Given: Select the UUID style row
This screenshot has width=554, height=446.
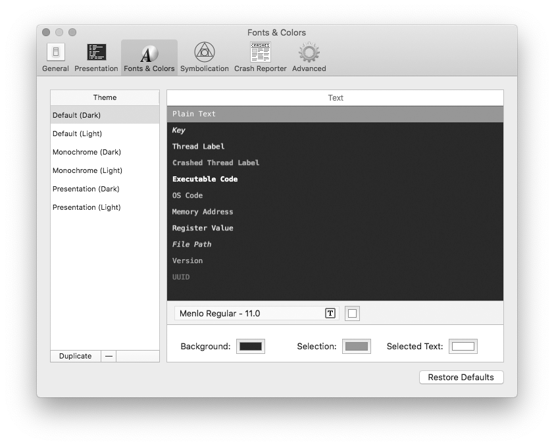Looking at the screenshot, I should [335, 277].
